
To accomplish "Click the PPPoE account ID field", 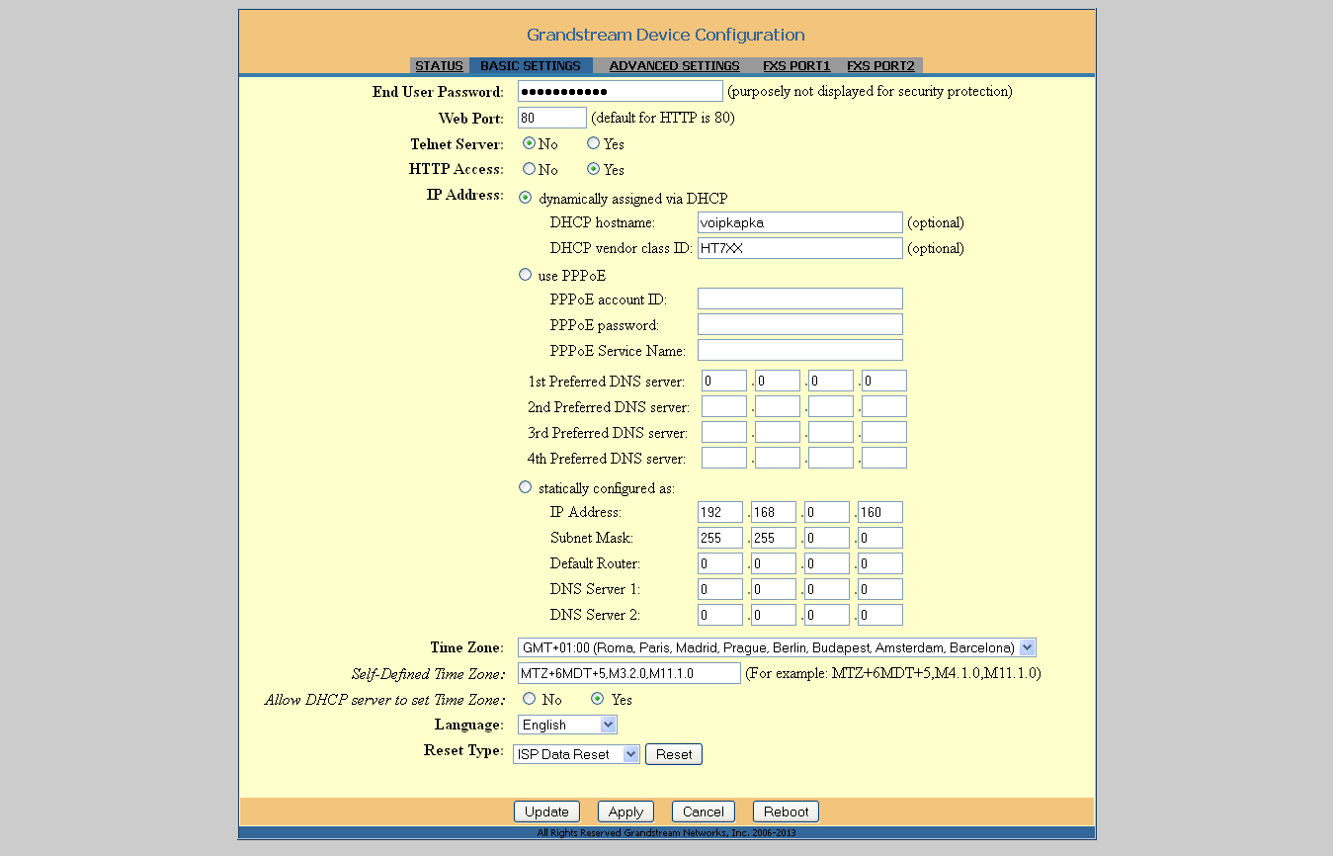I will (800, 299).
